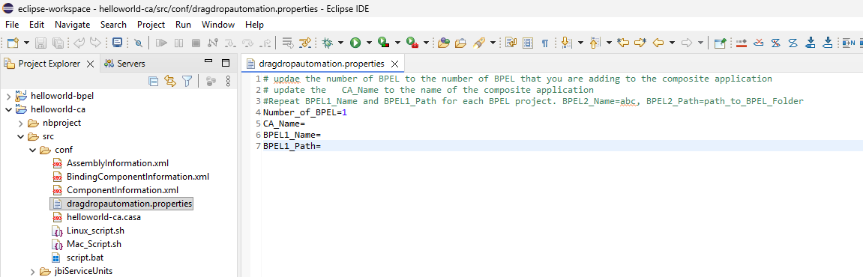Click the Last Edit Location icon
Viewport: 863px width, 277px height.
click(623, 43)
